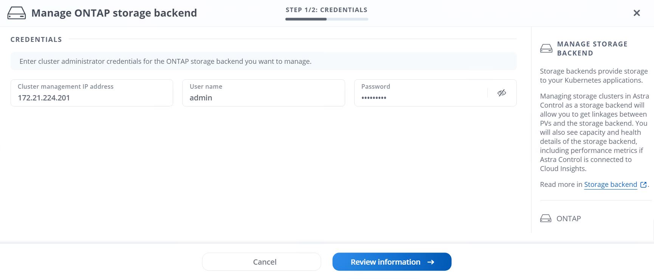
Task: Close the Manage ONTAP storage backend dialog
Action: pyautogui.click(x=637, y=13)
